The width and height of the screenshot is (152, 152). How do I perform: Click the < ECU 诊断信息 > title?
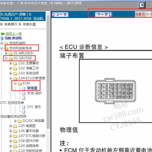[84, 47]
